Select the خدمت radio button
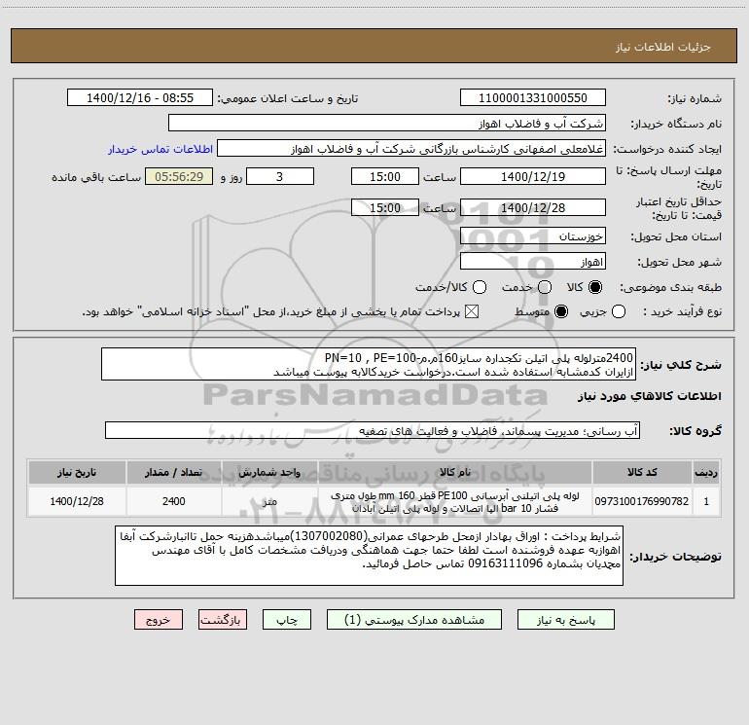This screenshot has height=725, width=749. point(545,287)
